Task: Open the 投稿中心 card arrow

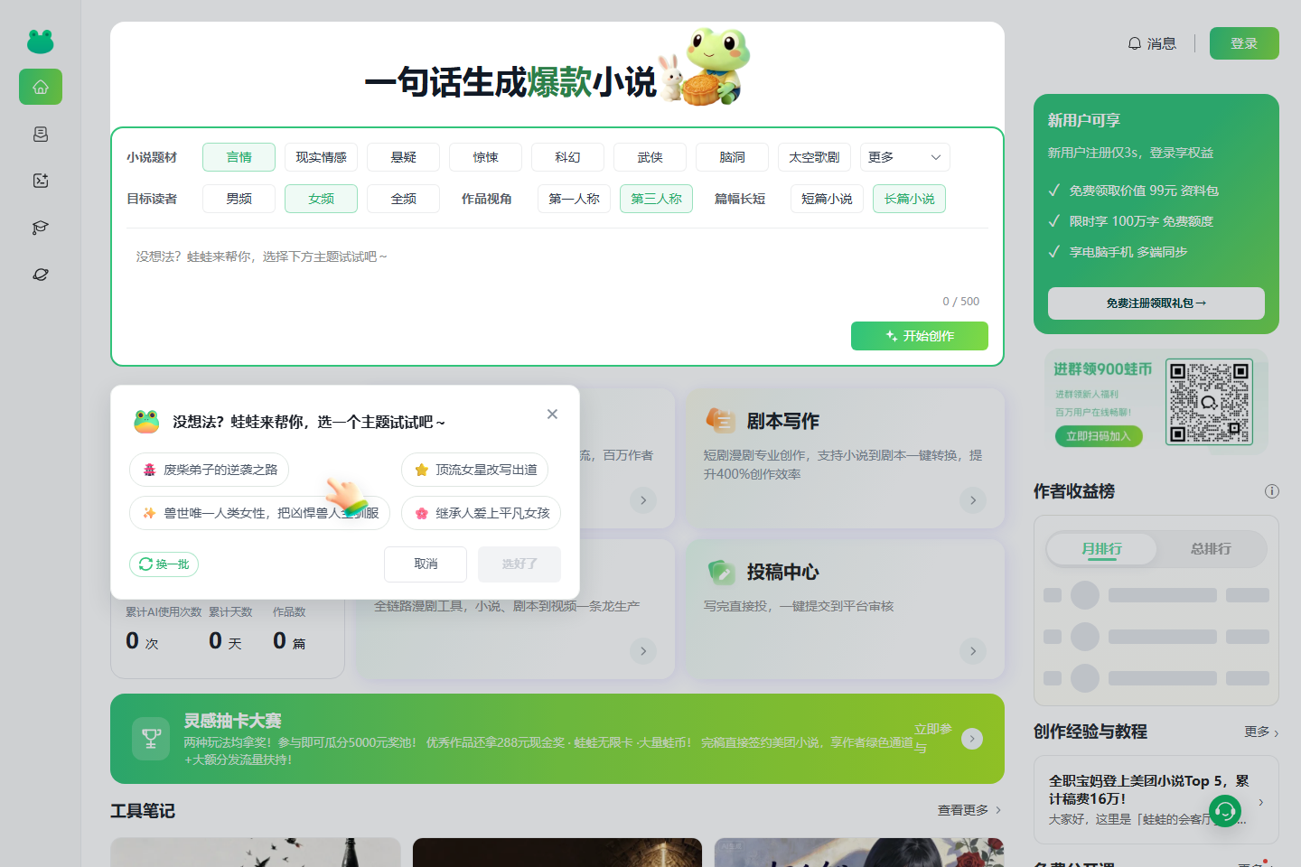Action: point(973,651)
